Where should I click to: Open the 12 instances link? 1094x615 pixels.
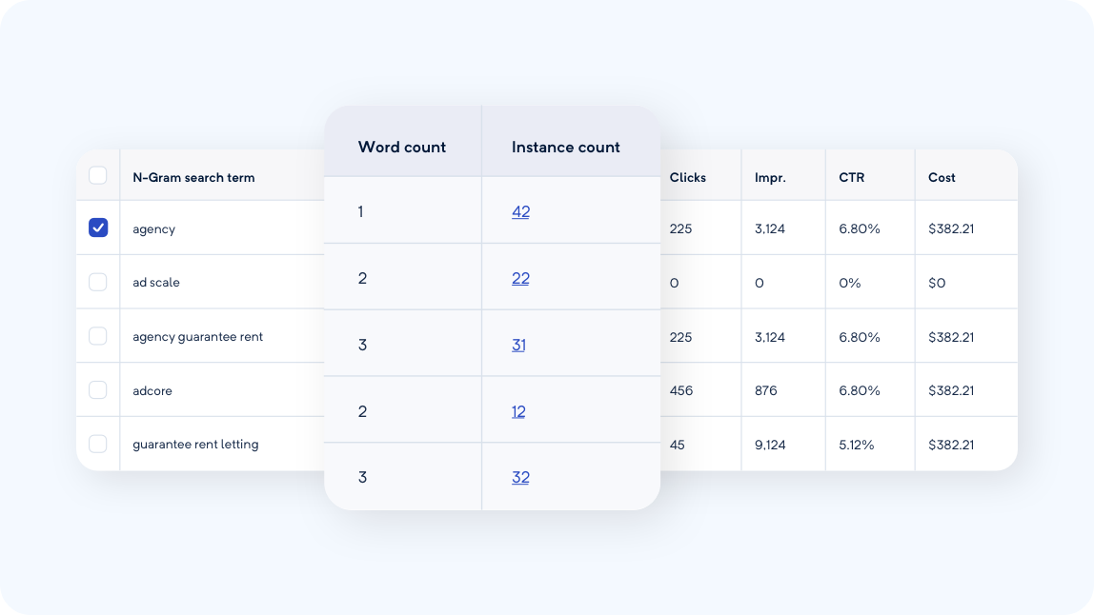pyautogui.click(x=518, y=411)
